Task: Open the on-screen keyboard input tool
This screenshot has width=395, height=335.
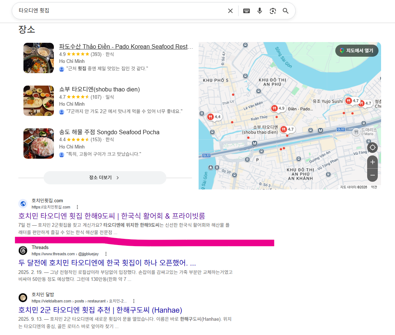Action: (x=246, y=11)
